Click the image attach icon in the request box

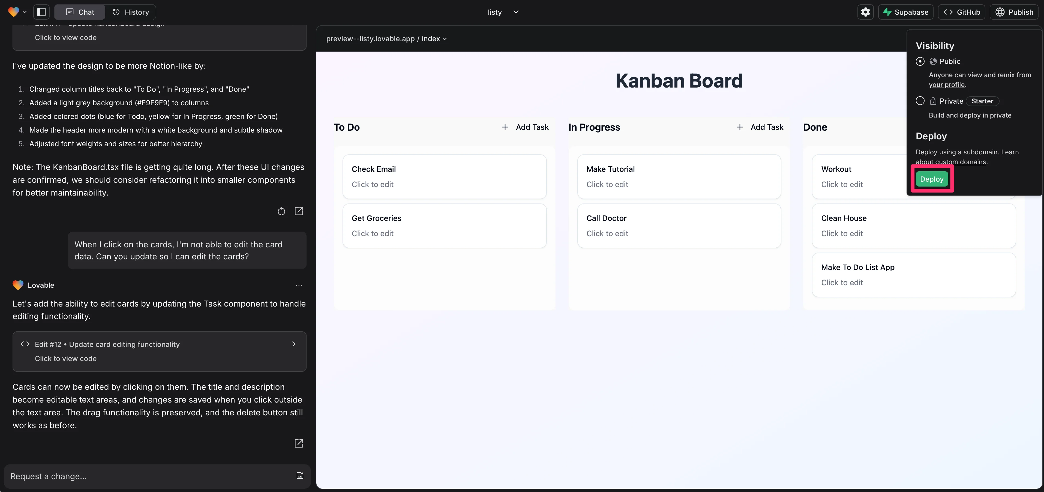click(x=300, y=476)
